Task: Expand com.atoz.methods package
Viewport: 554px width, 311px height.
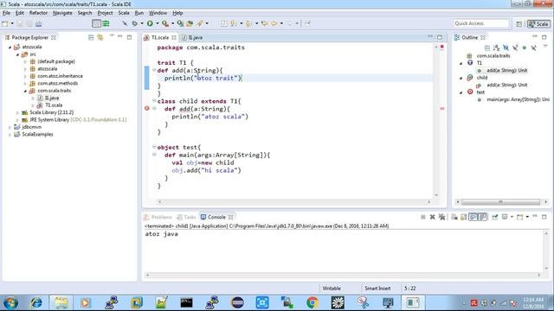Action: point(25,84)
